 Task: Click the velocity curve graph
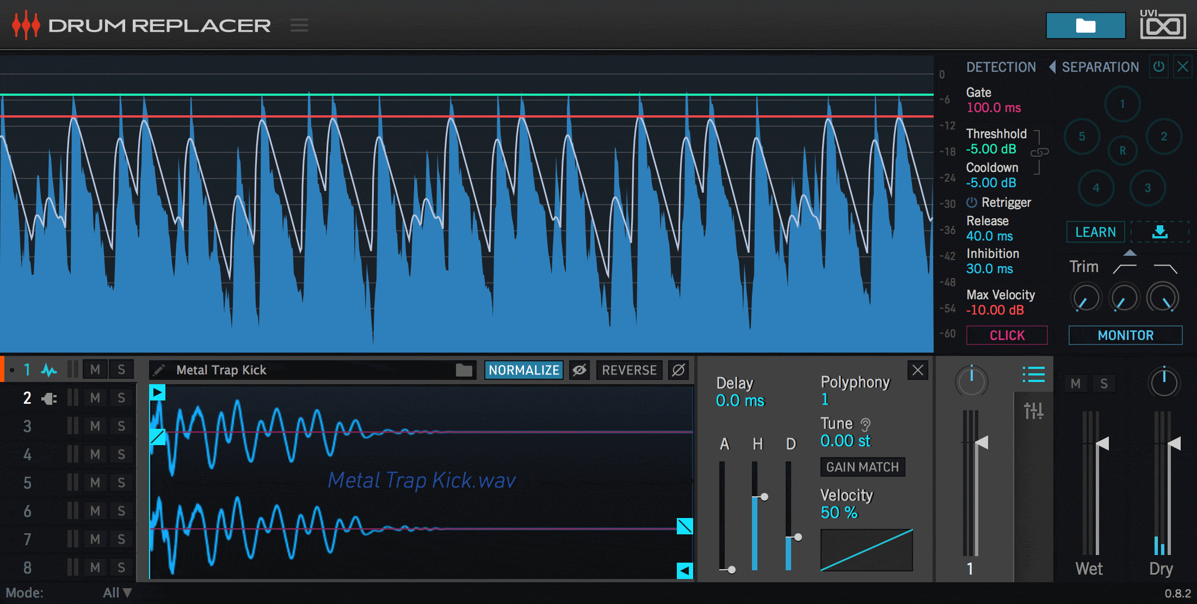tap(866, 550)
